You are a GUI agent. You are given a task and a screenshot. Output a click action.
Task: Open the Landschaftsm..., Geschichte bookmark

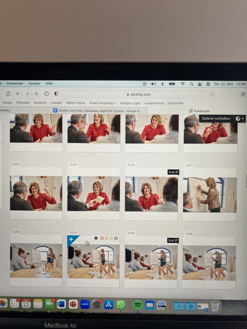(164, 103)
